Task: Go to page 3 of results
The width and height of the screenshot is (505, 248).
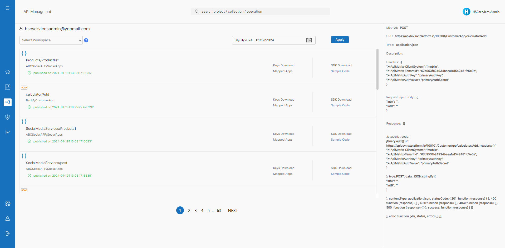Action: [x=196, y=211]
